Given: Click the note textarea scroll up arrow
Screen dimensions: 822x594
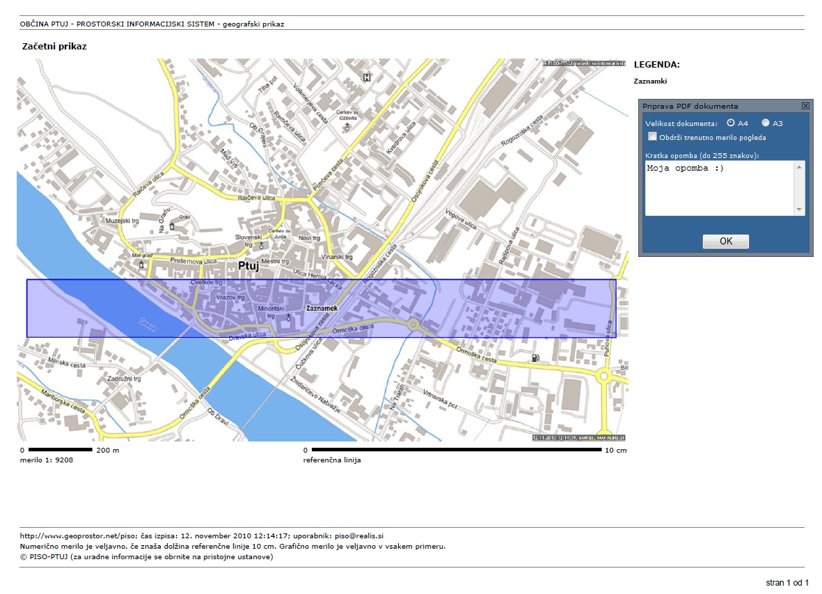Looking at the screenshot, I should click(x=799, y=167).
